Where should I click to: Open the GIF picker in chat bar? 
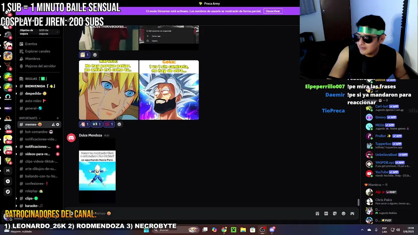coord(326,213)
